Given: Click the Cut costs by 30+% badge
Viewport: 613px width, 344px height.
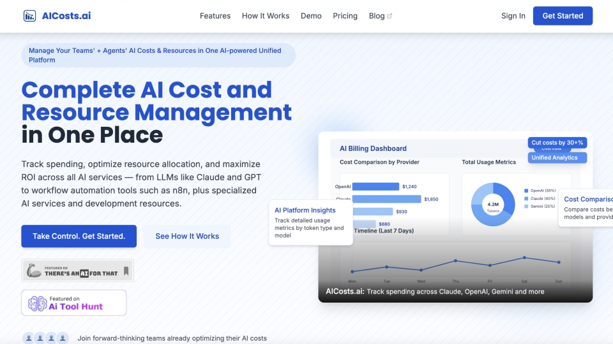Looking at the screenshot, I should point(557,143).
